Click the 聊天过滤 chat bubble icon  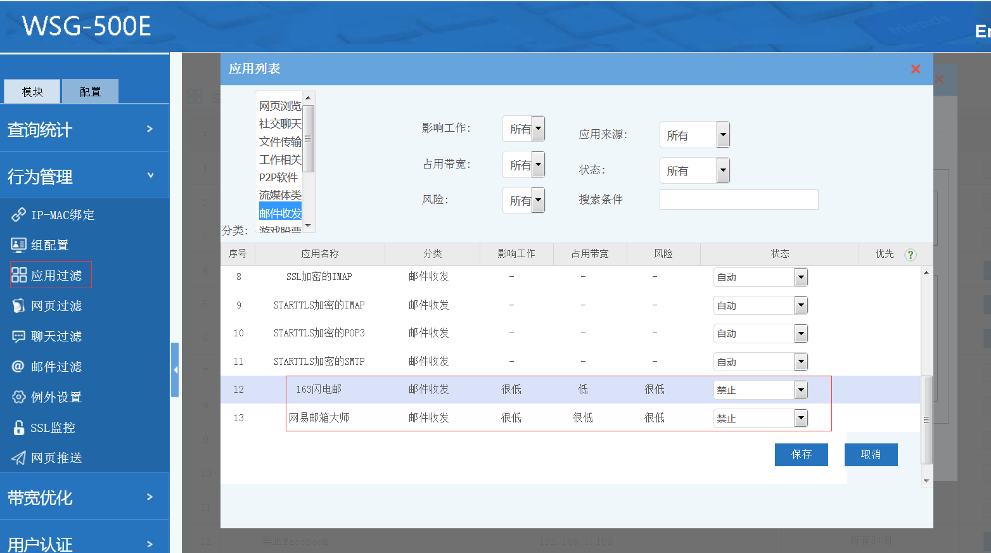pyautogui.click(x=19, y=336)
